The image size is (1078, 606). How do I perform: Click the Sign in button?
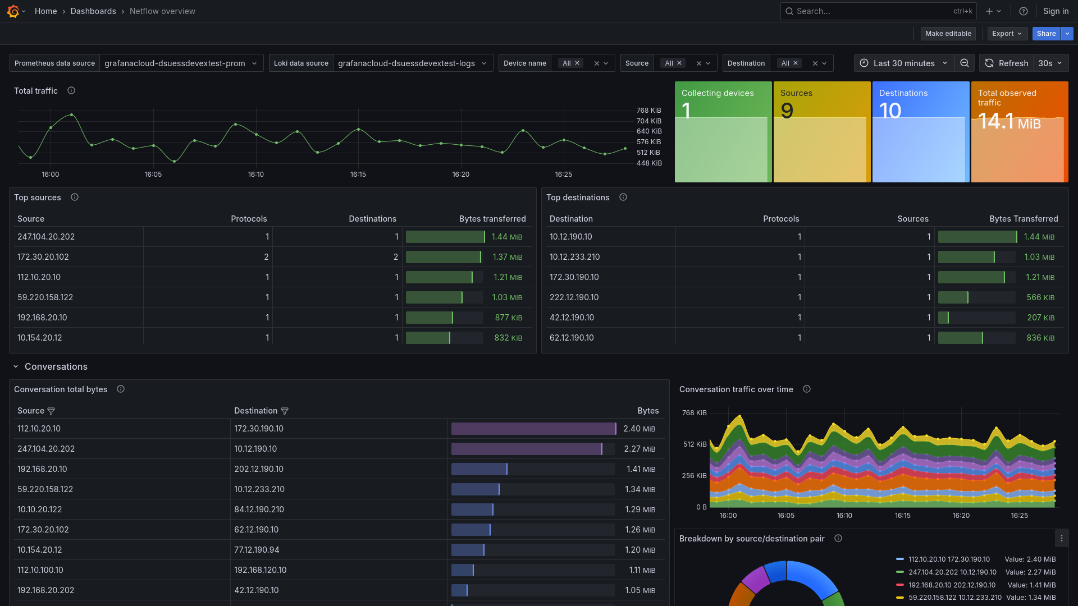point(1056,11)
